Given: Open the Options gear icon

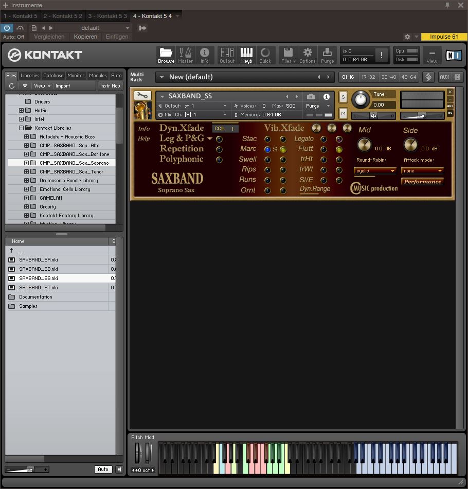Looking at the screenshot, I should coord(308,55).
